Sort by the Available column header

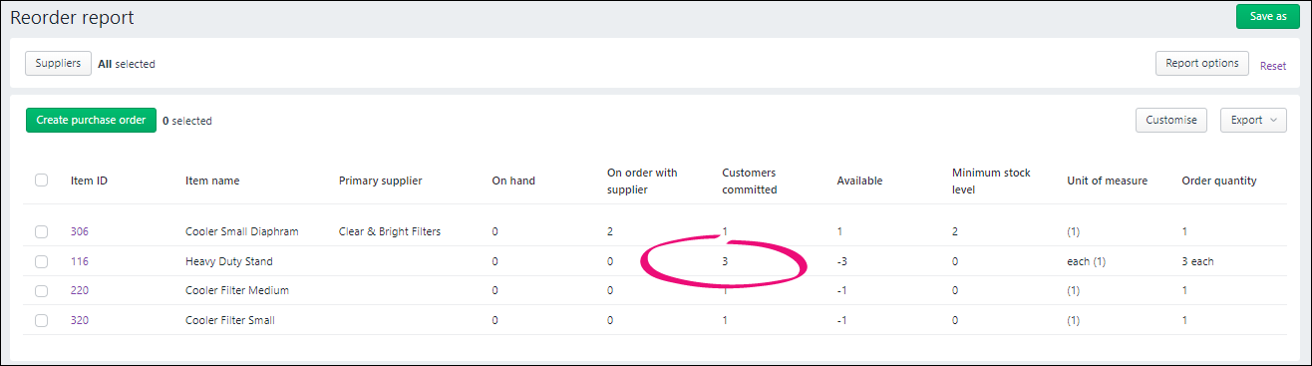[859, 181]
